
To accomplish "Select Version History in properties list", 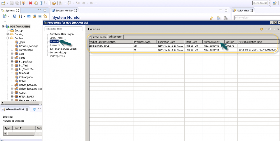I will coord(58,53).
